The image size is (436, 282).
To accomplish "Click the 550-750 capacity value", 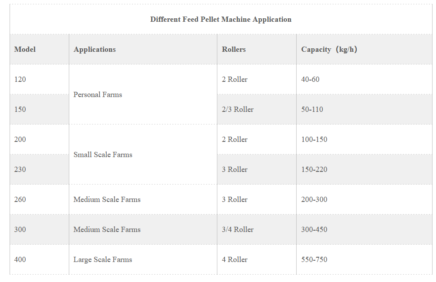I will click(314, 259).
